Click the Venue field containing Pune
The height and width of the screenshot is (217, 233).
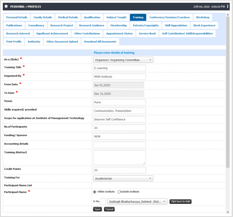[x=119, y=102]
